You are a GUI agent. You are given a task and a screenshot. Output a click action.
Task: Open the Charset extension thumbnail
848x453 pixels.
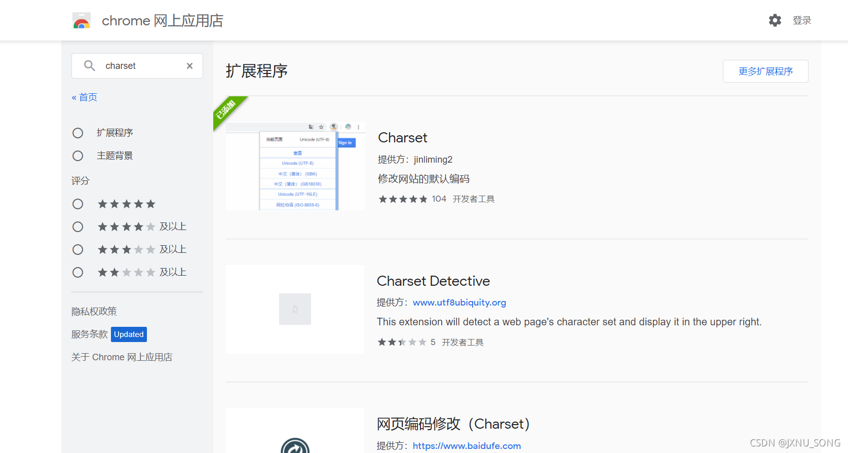(295, 166)
